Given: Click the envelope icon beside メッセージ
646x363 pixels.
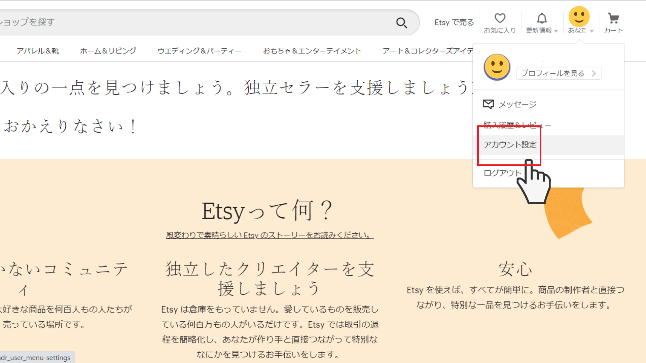Looking at the screenshot, I should (488, 104).
